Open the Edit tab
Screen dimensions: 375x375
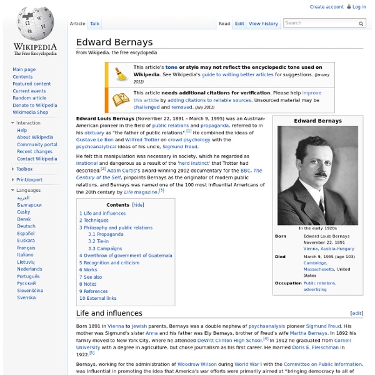tap(239, 24)
